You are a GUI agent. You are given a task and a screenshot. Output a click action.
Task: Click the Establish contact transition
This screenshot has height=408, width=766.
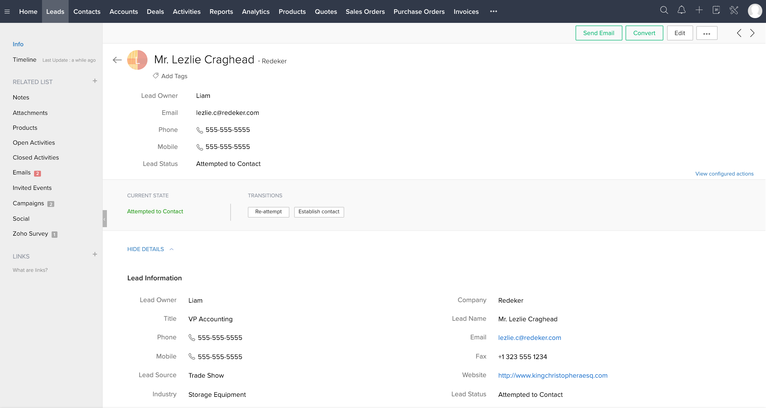pyautogui.click(x=319, y=212)
